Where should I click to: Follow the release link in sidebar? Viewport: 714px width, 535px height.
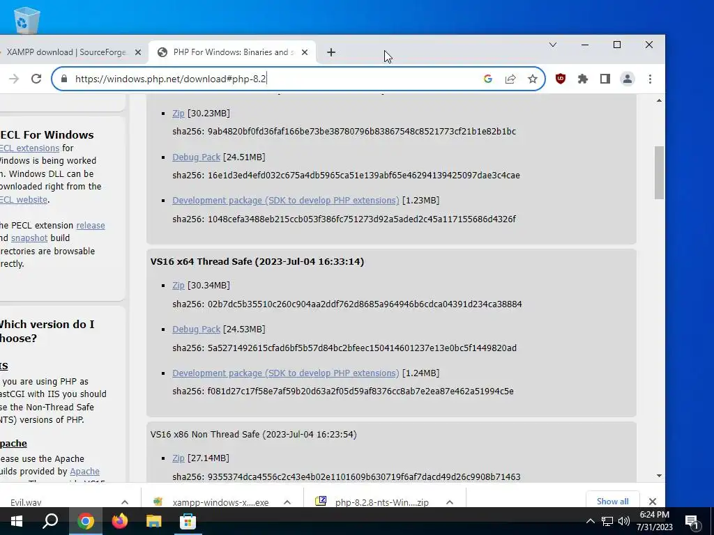pos(91,226)
